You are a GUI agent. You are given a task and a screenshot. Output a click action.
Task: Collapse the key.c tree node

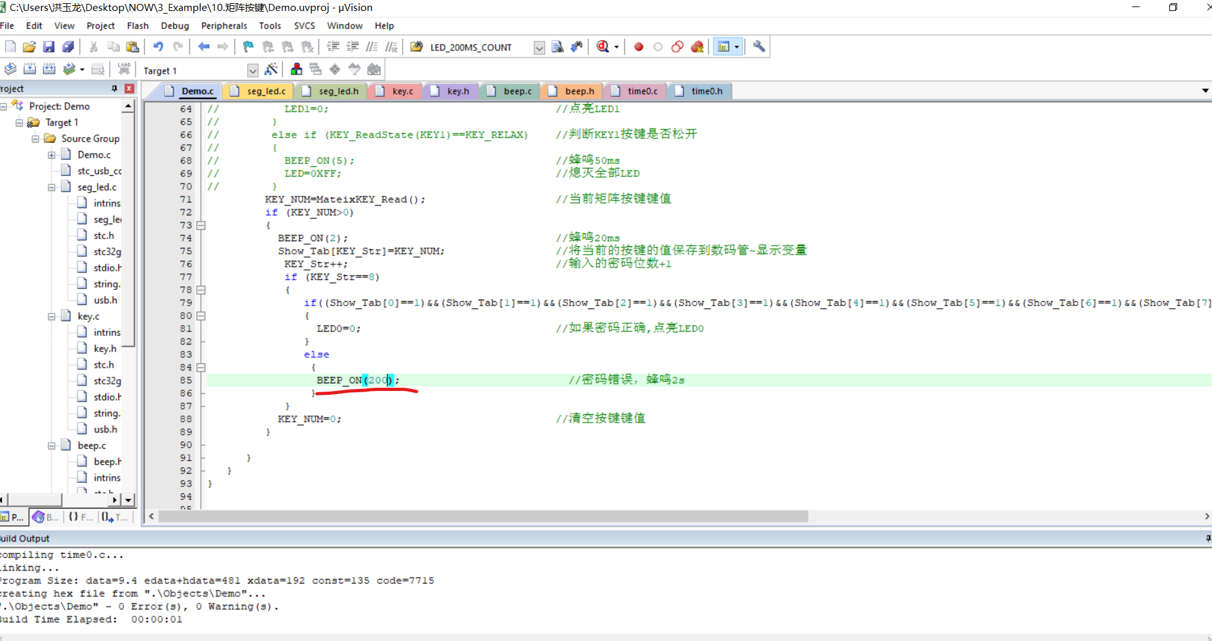(51, 317)
